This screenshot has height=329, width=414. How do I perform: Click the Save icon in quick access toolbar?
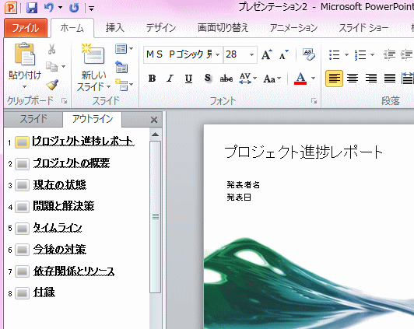point(32,8)
